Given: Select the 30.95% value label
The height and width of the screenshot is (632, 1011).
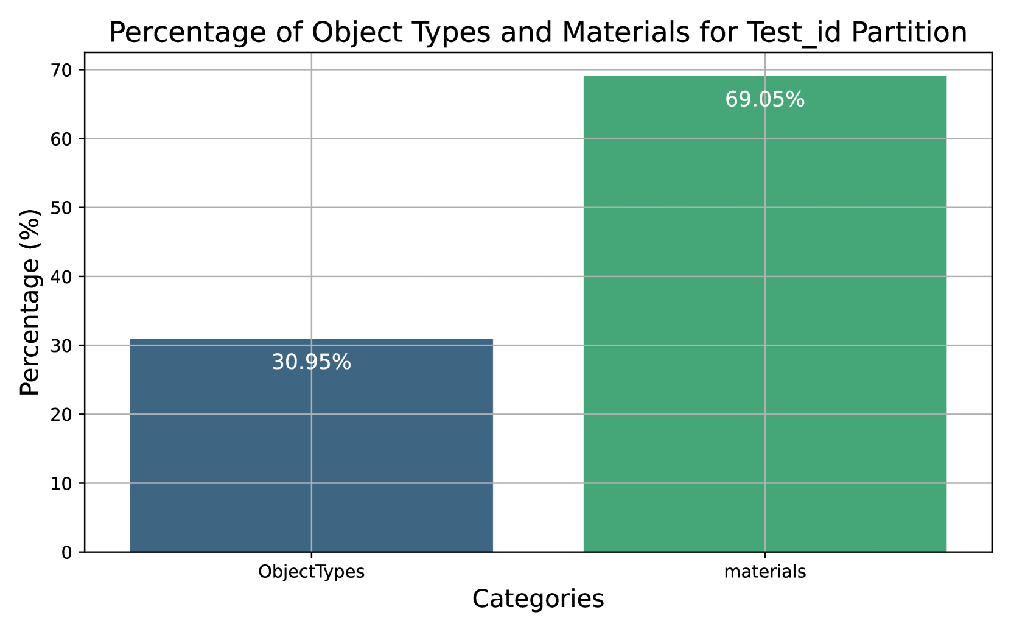Looking at the screenshot, I should [x=311, y=362].
